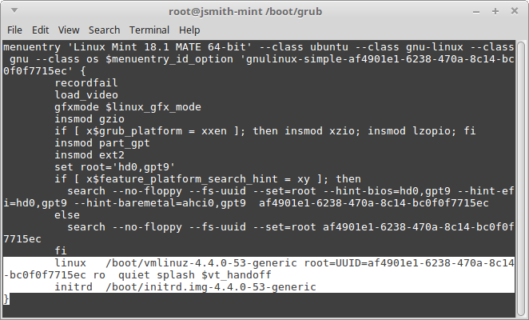Click the highlighted initrd line
The height and width of the screenshot is (320, 529).
coord(185,287)
